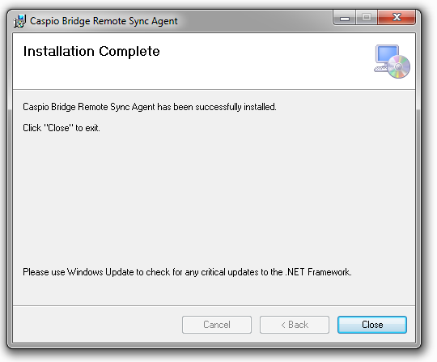Click the 'Click "Close" to exit' text
437x362 pixels.
(x=62, y=128)
